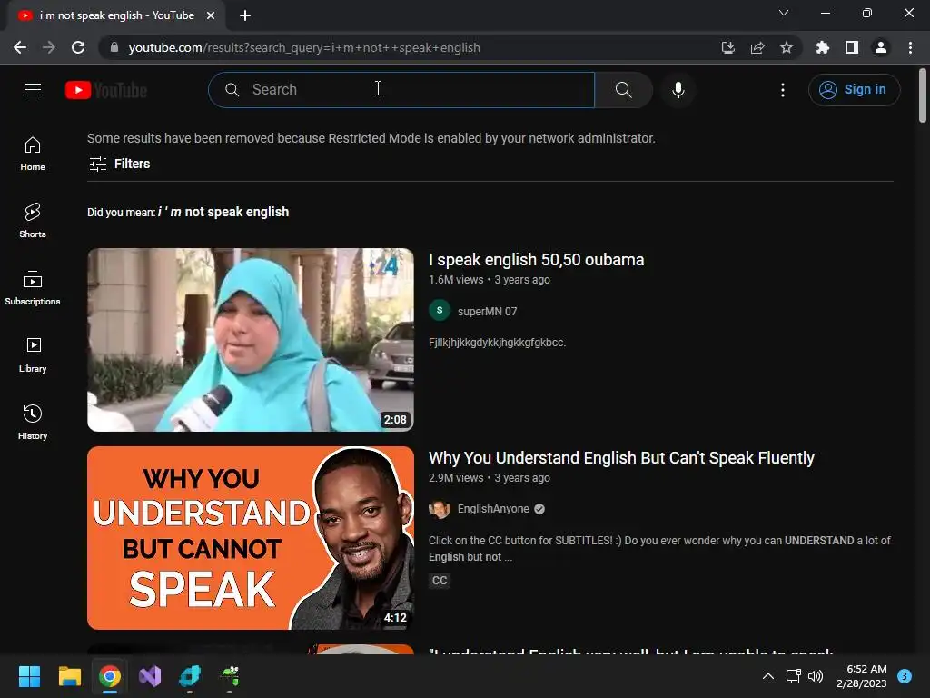View site information lock icon
Screen dimensions: 930x698
point(114,47)
